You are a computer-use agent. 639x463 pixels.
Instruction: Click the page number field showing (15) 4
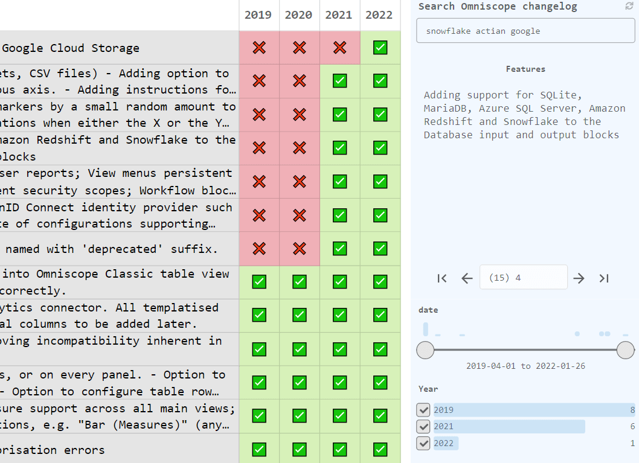(523, 278)
